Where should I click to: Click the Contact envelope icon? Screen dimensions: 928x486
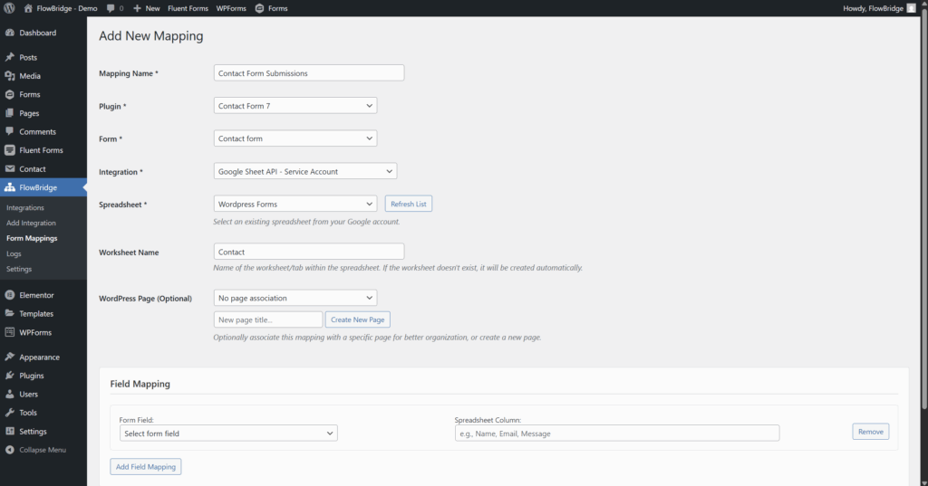(9, 168)
